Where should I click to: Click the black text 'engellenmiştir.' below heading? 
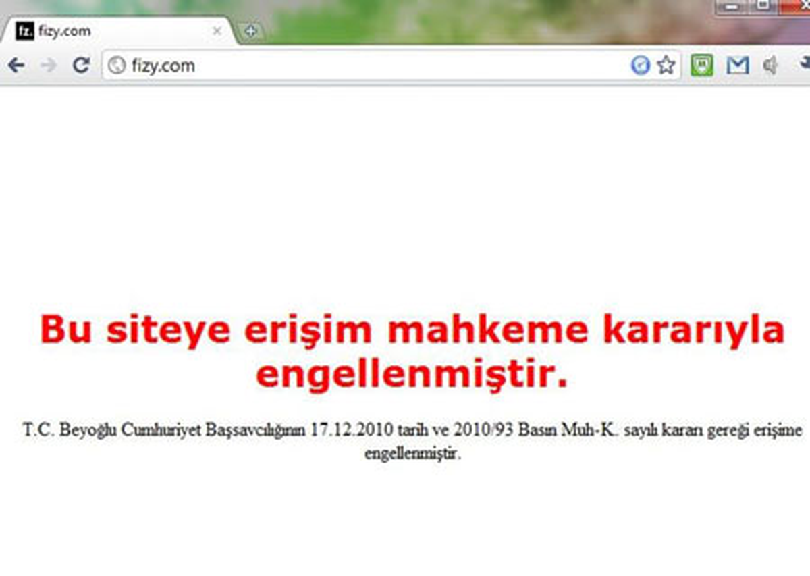tap(412, 454)
